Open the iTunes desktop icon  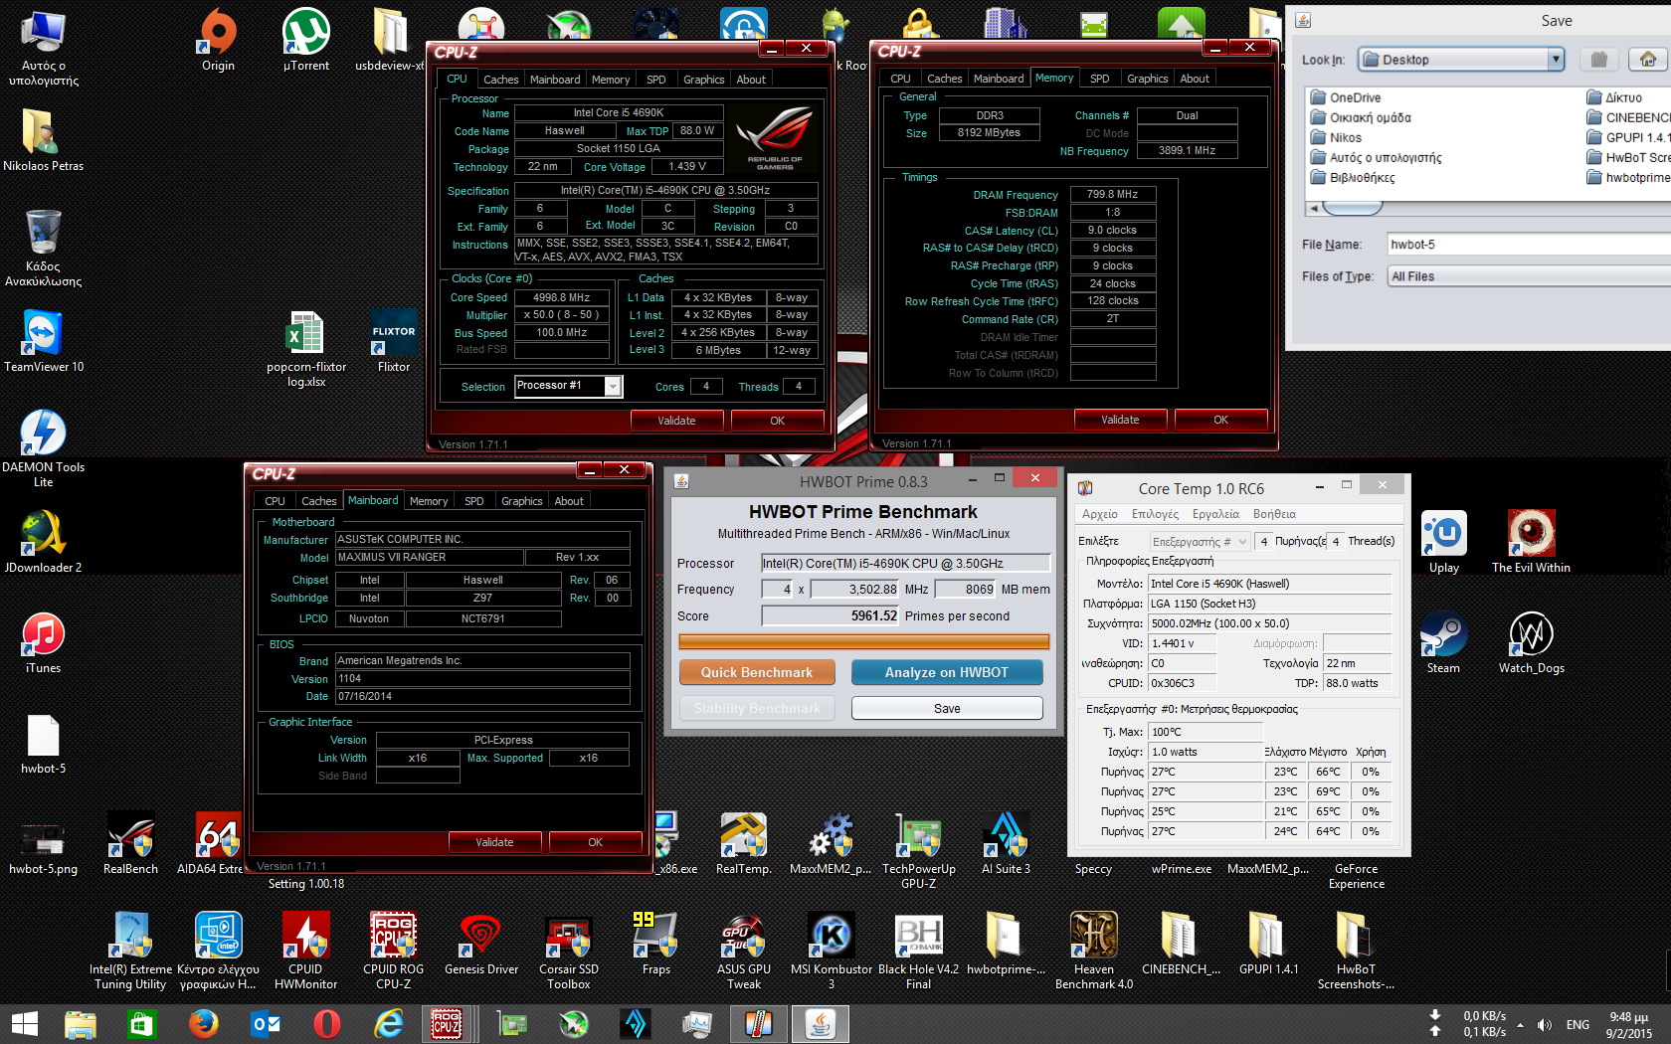43,642
